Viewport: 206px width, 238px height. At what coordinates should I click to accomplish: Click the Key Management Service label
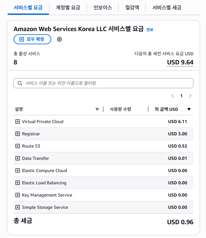pyautogui.click(x=47, y=195)
